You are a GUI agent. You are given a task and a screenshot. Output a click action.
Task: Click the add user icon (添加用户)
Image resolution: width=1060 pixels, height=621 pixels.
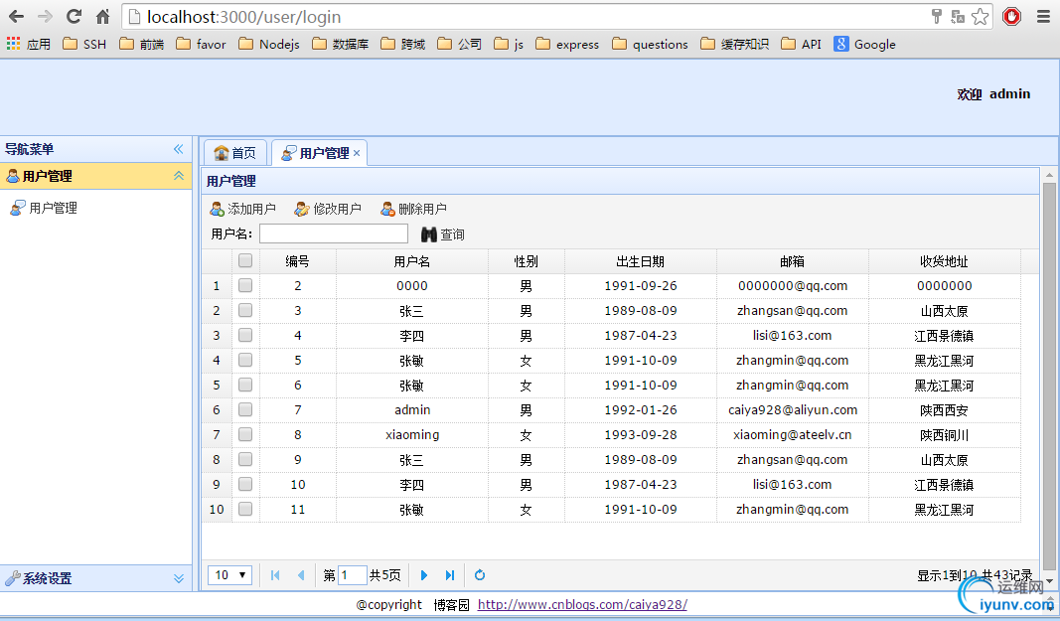coord(218,210)
